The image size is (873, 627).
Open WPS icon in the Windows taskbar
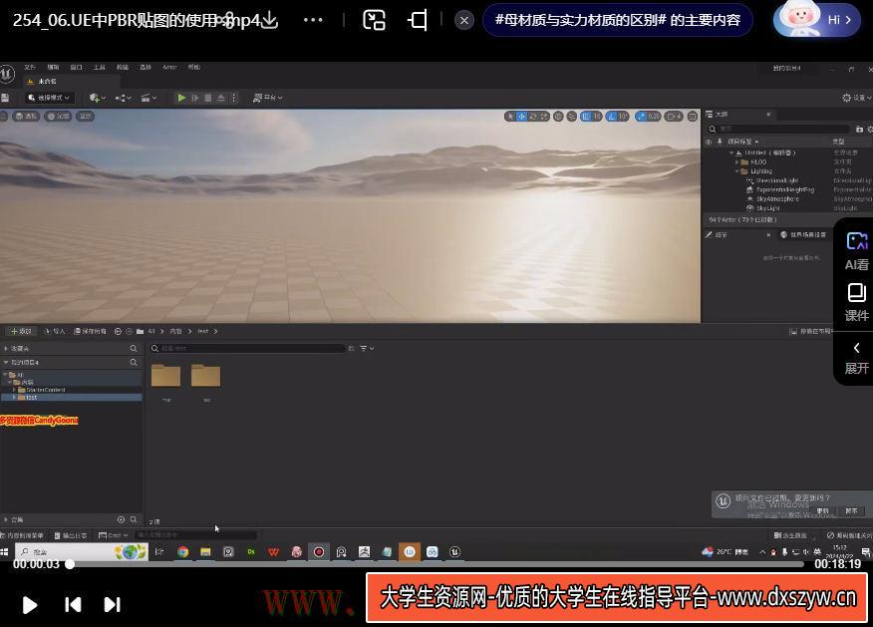pyautogui.click(x=273, y=552)
